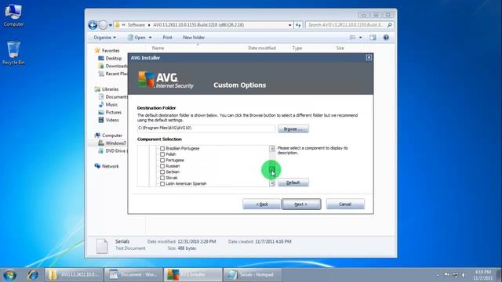Click Print in Explorer toolbar
Viewport: 502px width, 282px height.
pyautogui.click(x=167, y=38)
